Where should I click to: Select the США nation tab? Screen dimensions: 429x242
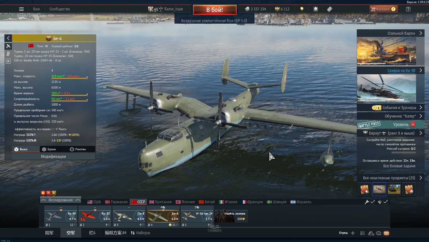tap(94, 202)
